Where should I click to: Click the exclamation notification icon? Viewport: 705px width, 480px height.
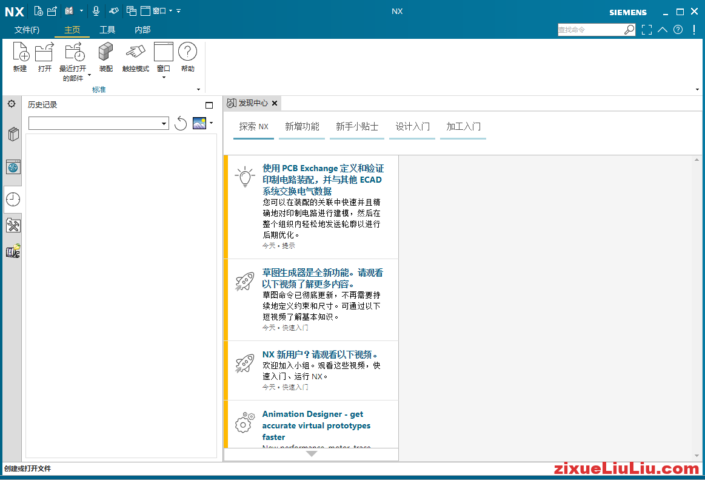tap(694, 30)
